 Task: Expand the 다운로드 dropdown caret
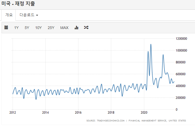point(37,15)
